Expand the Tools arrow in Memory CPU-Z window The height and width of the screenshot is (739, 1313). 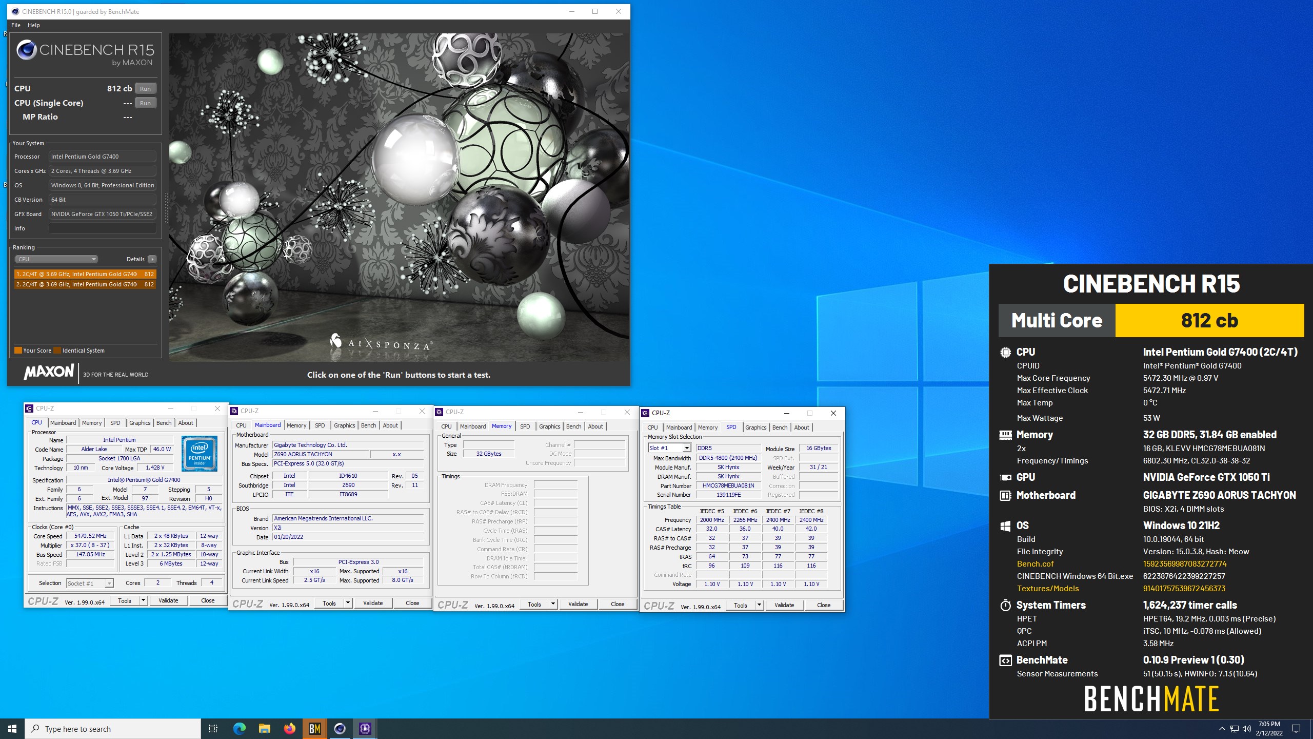click(x=553, y=604)
